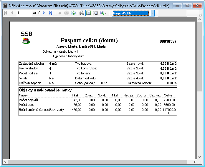This screenshot has height=167, width=205.
Task: Click the previous page arrow
Action: pos(12,13)
